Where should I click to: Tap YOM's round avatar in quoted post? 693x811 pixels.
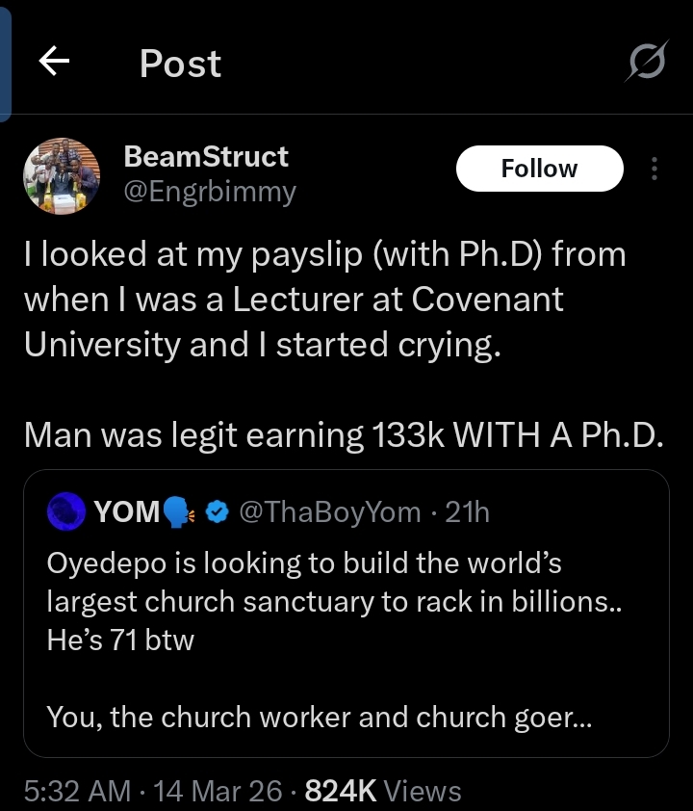coord(65,510)
